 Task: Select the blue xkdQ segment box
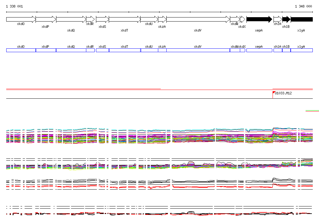click(71, 50)
